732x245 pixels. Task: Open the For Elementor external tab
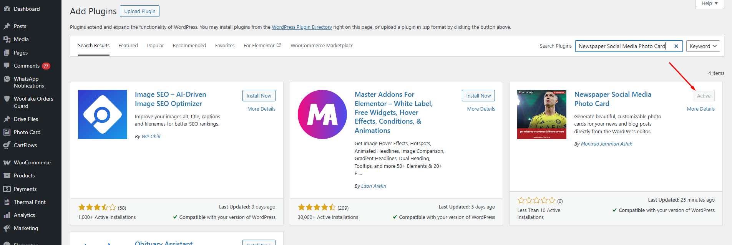tap(262, 46)
